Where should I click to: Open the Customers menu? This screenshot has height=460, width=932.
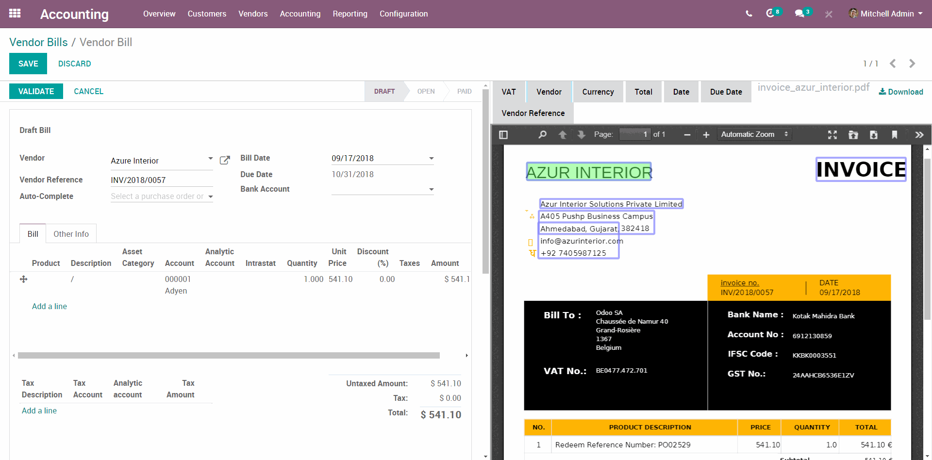[x=207, y=14]
